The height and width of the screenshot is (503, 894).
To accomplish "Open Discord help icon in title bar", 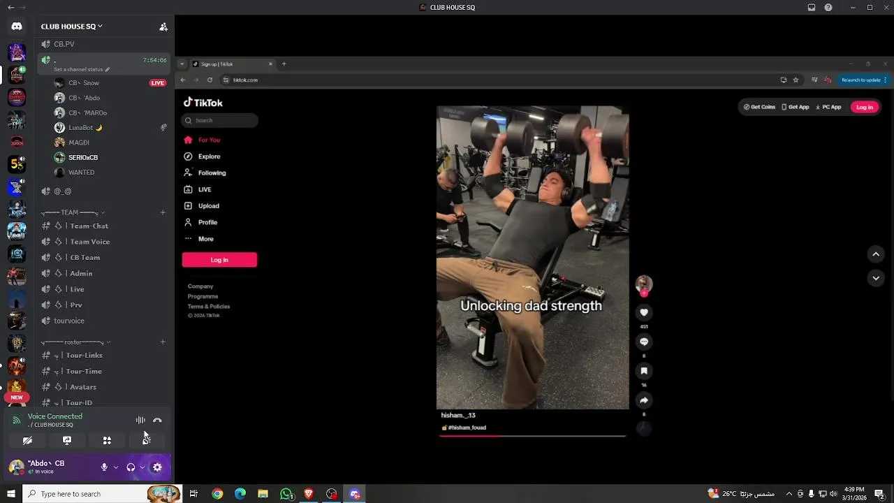I will pyautogui.click(x=828, y=8).
